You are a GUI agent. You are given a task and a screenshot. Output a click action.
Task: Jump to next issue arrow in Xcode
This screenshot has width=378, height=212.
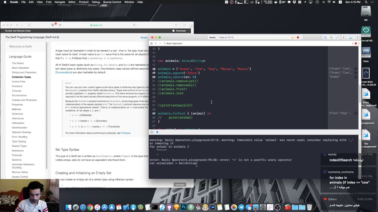pos(359,43)
